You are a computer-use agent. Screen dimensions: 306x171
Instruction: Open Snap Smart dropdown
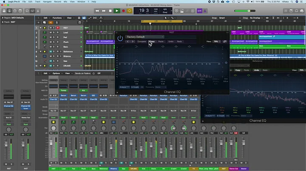coord(229,18)
